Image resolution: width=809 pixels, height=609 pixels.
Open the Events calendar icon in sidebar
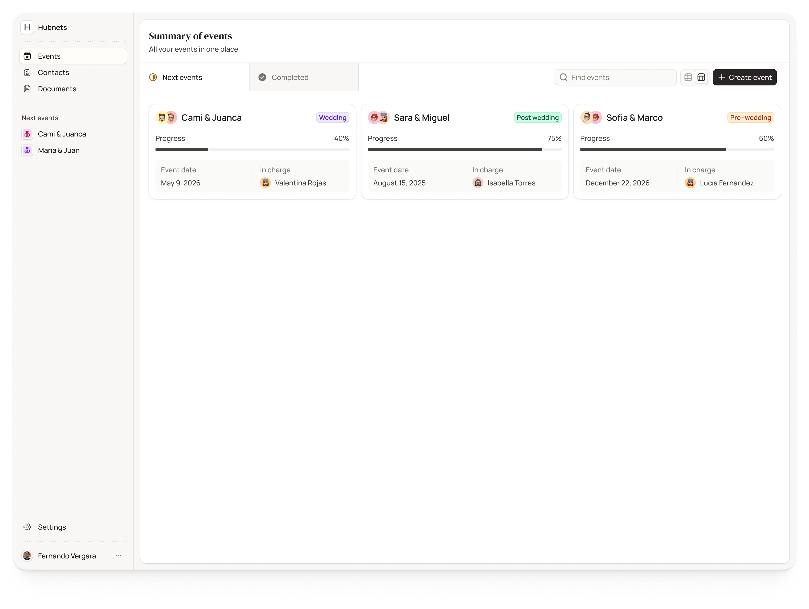[27, 56]
